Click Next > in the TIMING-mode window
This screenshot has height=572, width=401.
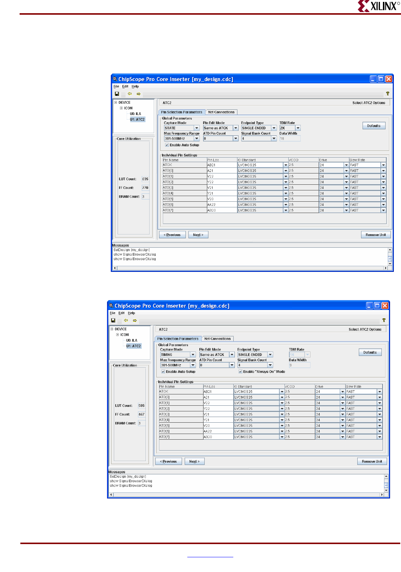pyautogui.click(x=194, y=462)
